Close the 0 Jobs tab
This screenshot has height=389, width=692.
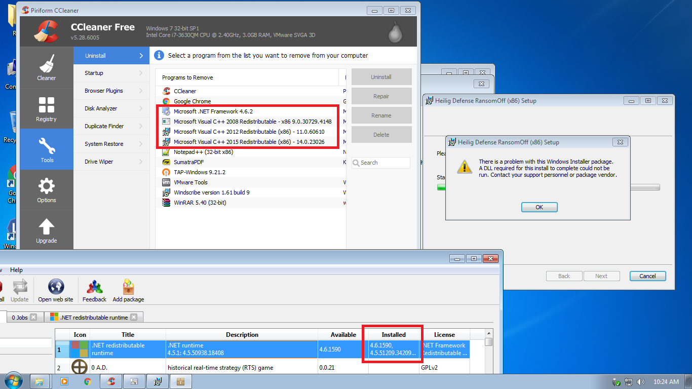[33, 318]
